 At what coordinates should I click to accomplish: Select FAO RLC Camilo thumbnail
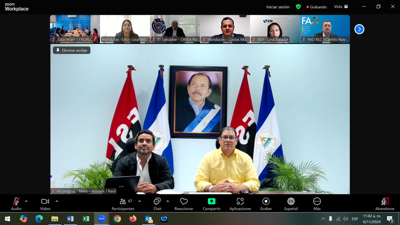click(325, 29)
